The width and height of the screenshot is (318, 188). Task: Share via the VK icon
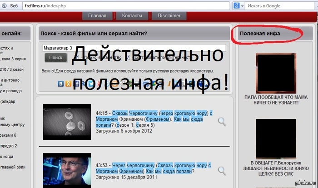pos(61,84)
